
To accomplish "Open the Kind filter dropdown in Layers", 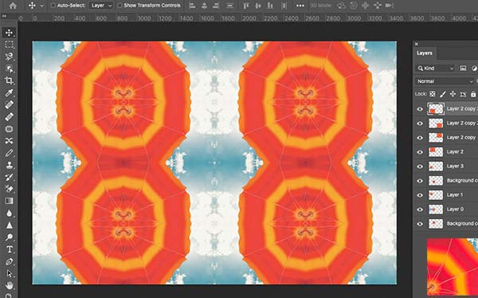I will 435,69.
